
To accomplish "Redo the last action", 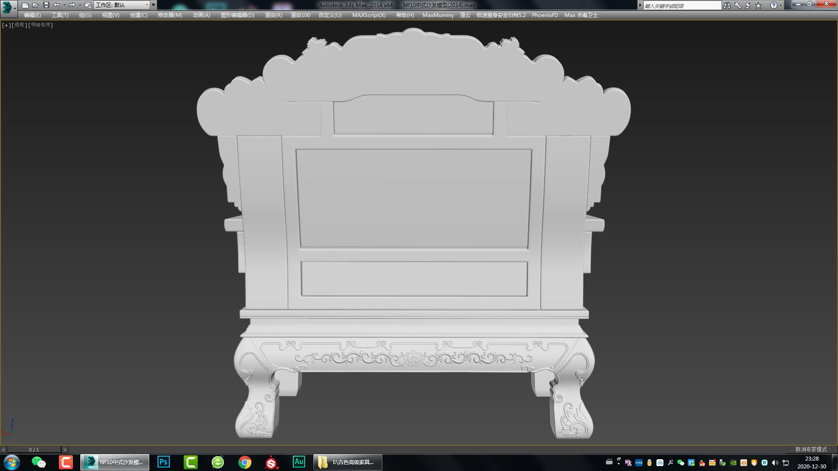I will point(72,5).
